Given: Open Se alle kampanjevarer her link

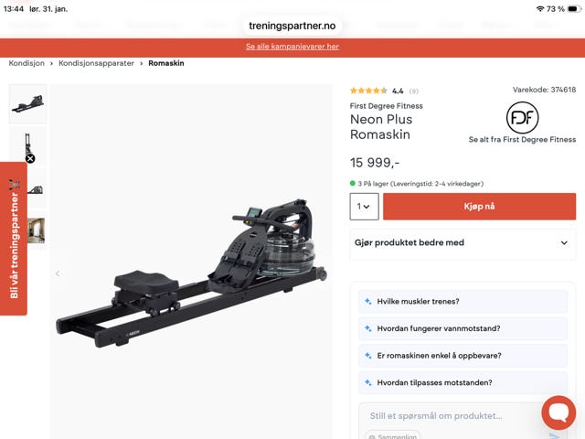Looking at the screenshot, I should pyautogui.click(x=292, y=47).
